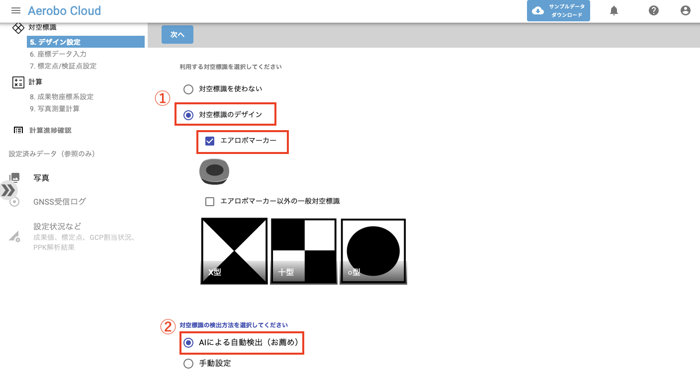Enable エアロボマーカー以外の一般対空標識 checkbox
Viewport: 700px width, 380px height.
pyautogui.click(x=210, y=202)
